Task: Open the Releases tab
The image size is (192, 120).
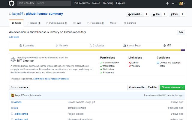Action: [96, 23]
